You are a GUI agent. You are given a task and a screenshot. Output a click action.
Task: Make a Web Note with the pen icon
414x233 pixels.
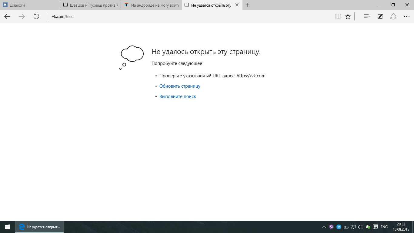pos(380,17)
